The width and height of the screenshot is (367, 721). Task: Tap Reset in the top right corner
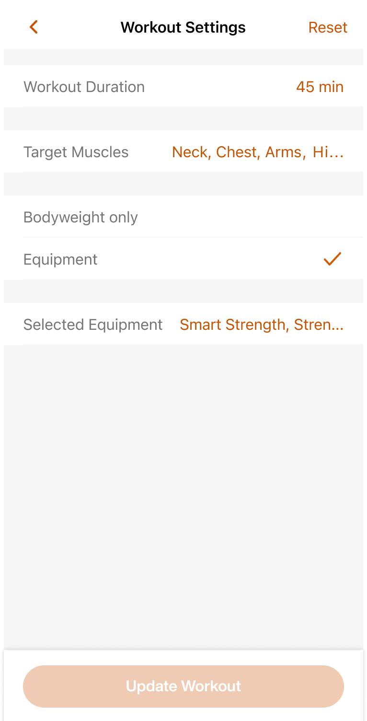click(328, 27)
